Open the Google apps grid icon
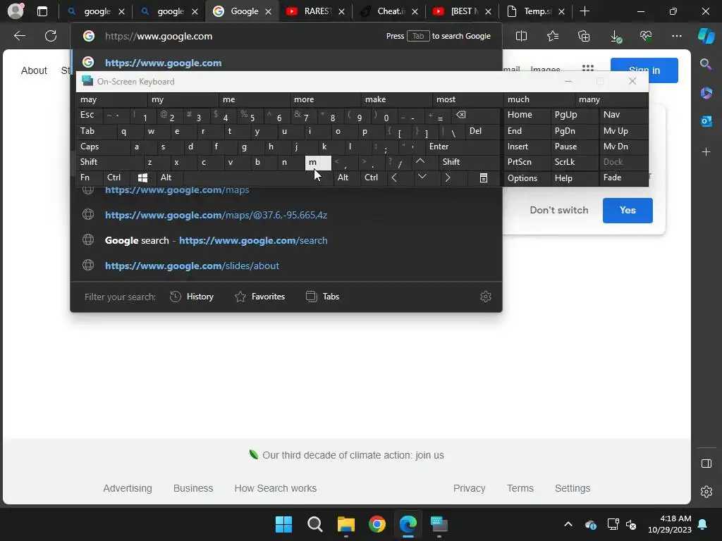Viewport: 722px width, 541px height. tap(587, 68)
